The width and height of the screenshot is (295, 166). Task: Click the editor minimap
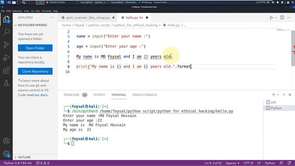click(284, 30)
